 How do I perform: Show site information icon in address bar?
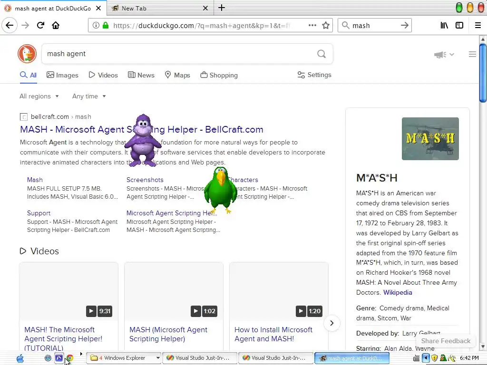pos(96,25)
